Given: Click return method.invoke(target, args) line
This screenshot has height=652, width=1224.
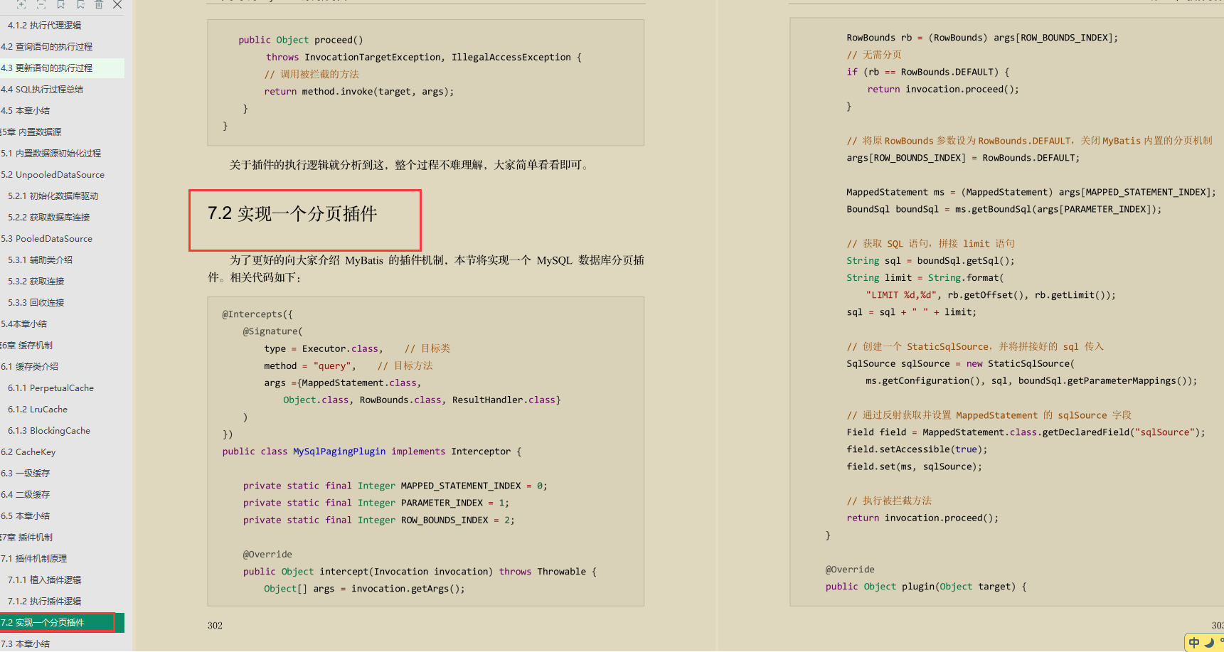Looking at the screenshot, I should (358, 92).
